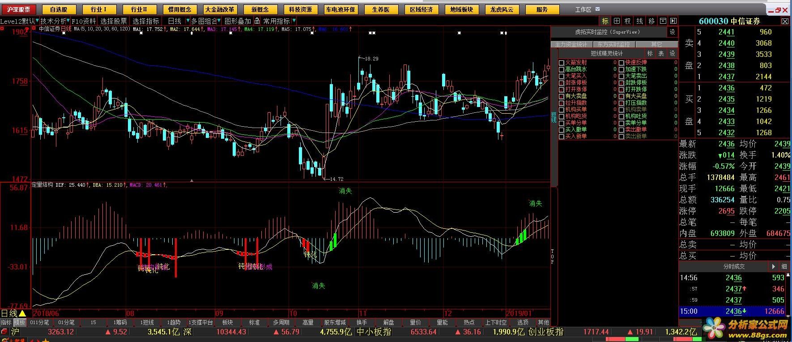Click sell level 1 price 2437
The width and height of the screenshot is (792, 342).
(726, 77)
